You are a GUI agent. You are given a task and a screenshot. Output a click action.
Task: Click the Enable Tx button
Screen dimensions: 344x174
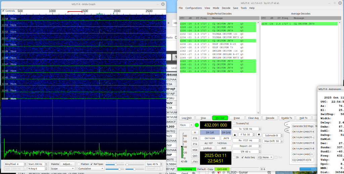(287, 118)
